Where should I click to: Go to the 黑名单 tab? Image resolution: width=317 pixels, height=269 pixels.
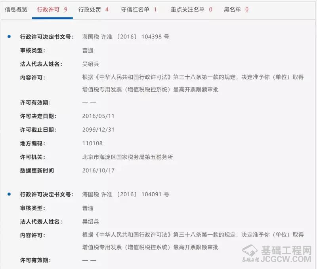click(236, 9)
